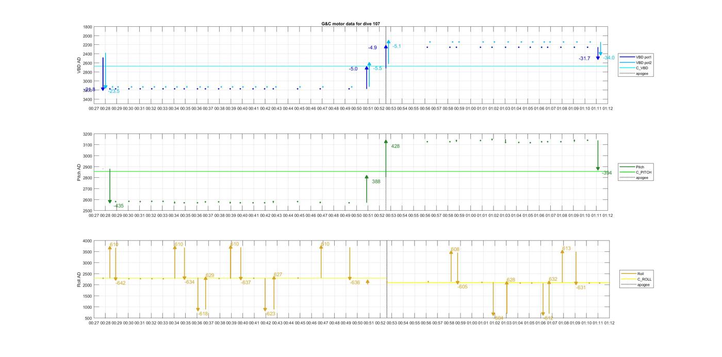Click the '-31.7' VBD data label
Image resolution: width=722 pixels, height=357 pixels.
click(x=584, y=59)
